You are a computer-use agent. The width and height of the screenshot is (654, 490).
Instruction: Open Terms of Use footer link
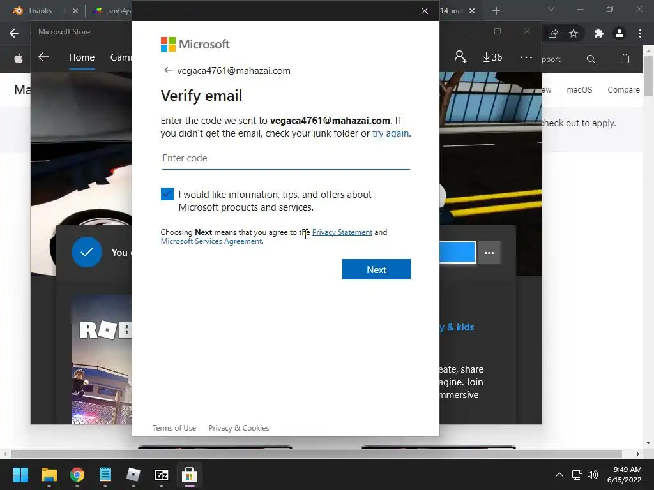(x=174, y=428)
